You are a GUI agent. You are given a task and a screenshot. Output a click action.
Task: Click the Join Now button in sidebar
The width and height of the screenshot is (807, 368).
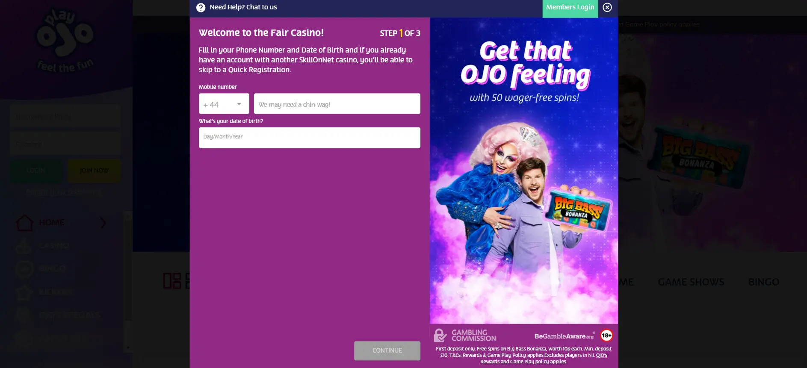point(94,171)
